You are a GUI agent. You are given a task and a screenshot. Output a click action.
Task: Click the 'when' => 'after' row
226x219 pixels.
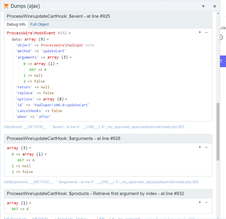point(33,117)
